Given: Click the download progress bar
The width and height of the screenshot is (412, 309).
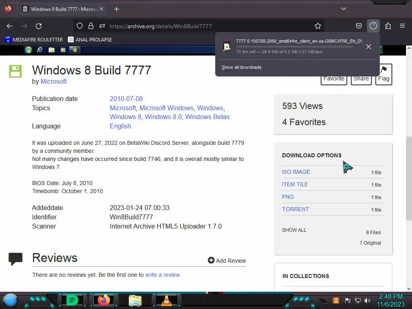Looking at the screenshot, I should point(294,47).
